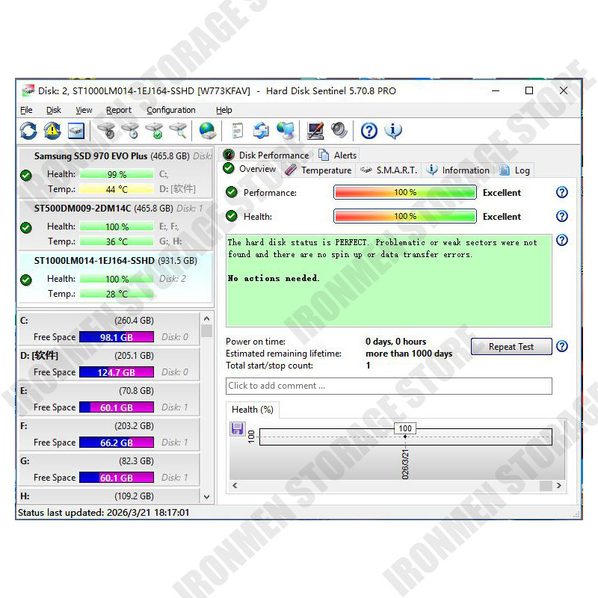Viewport: 598px width, 598px height.
Task: Click the Performance 100 % bar
Action: click(405, 192)
